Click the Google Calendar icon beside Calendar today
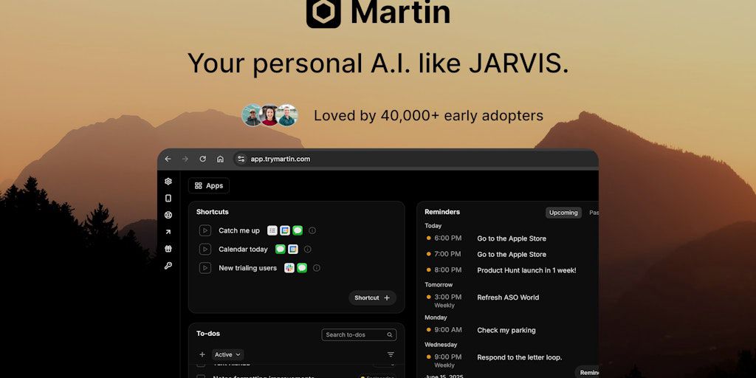756x378 pixels. 292,250
